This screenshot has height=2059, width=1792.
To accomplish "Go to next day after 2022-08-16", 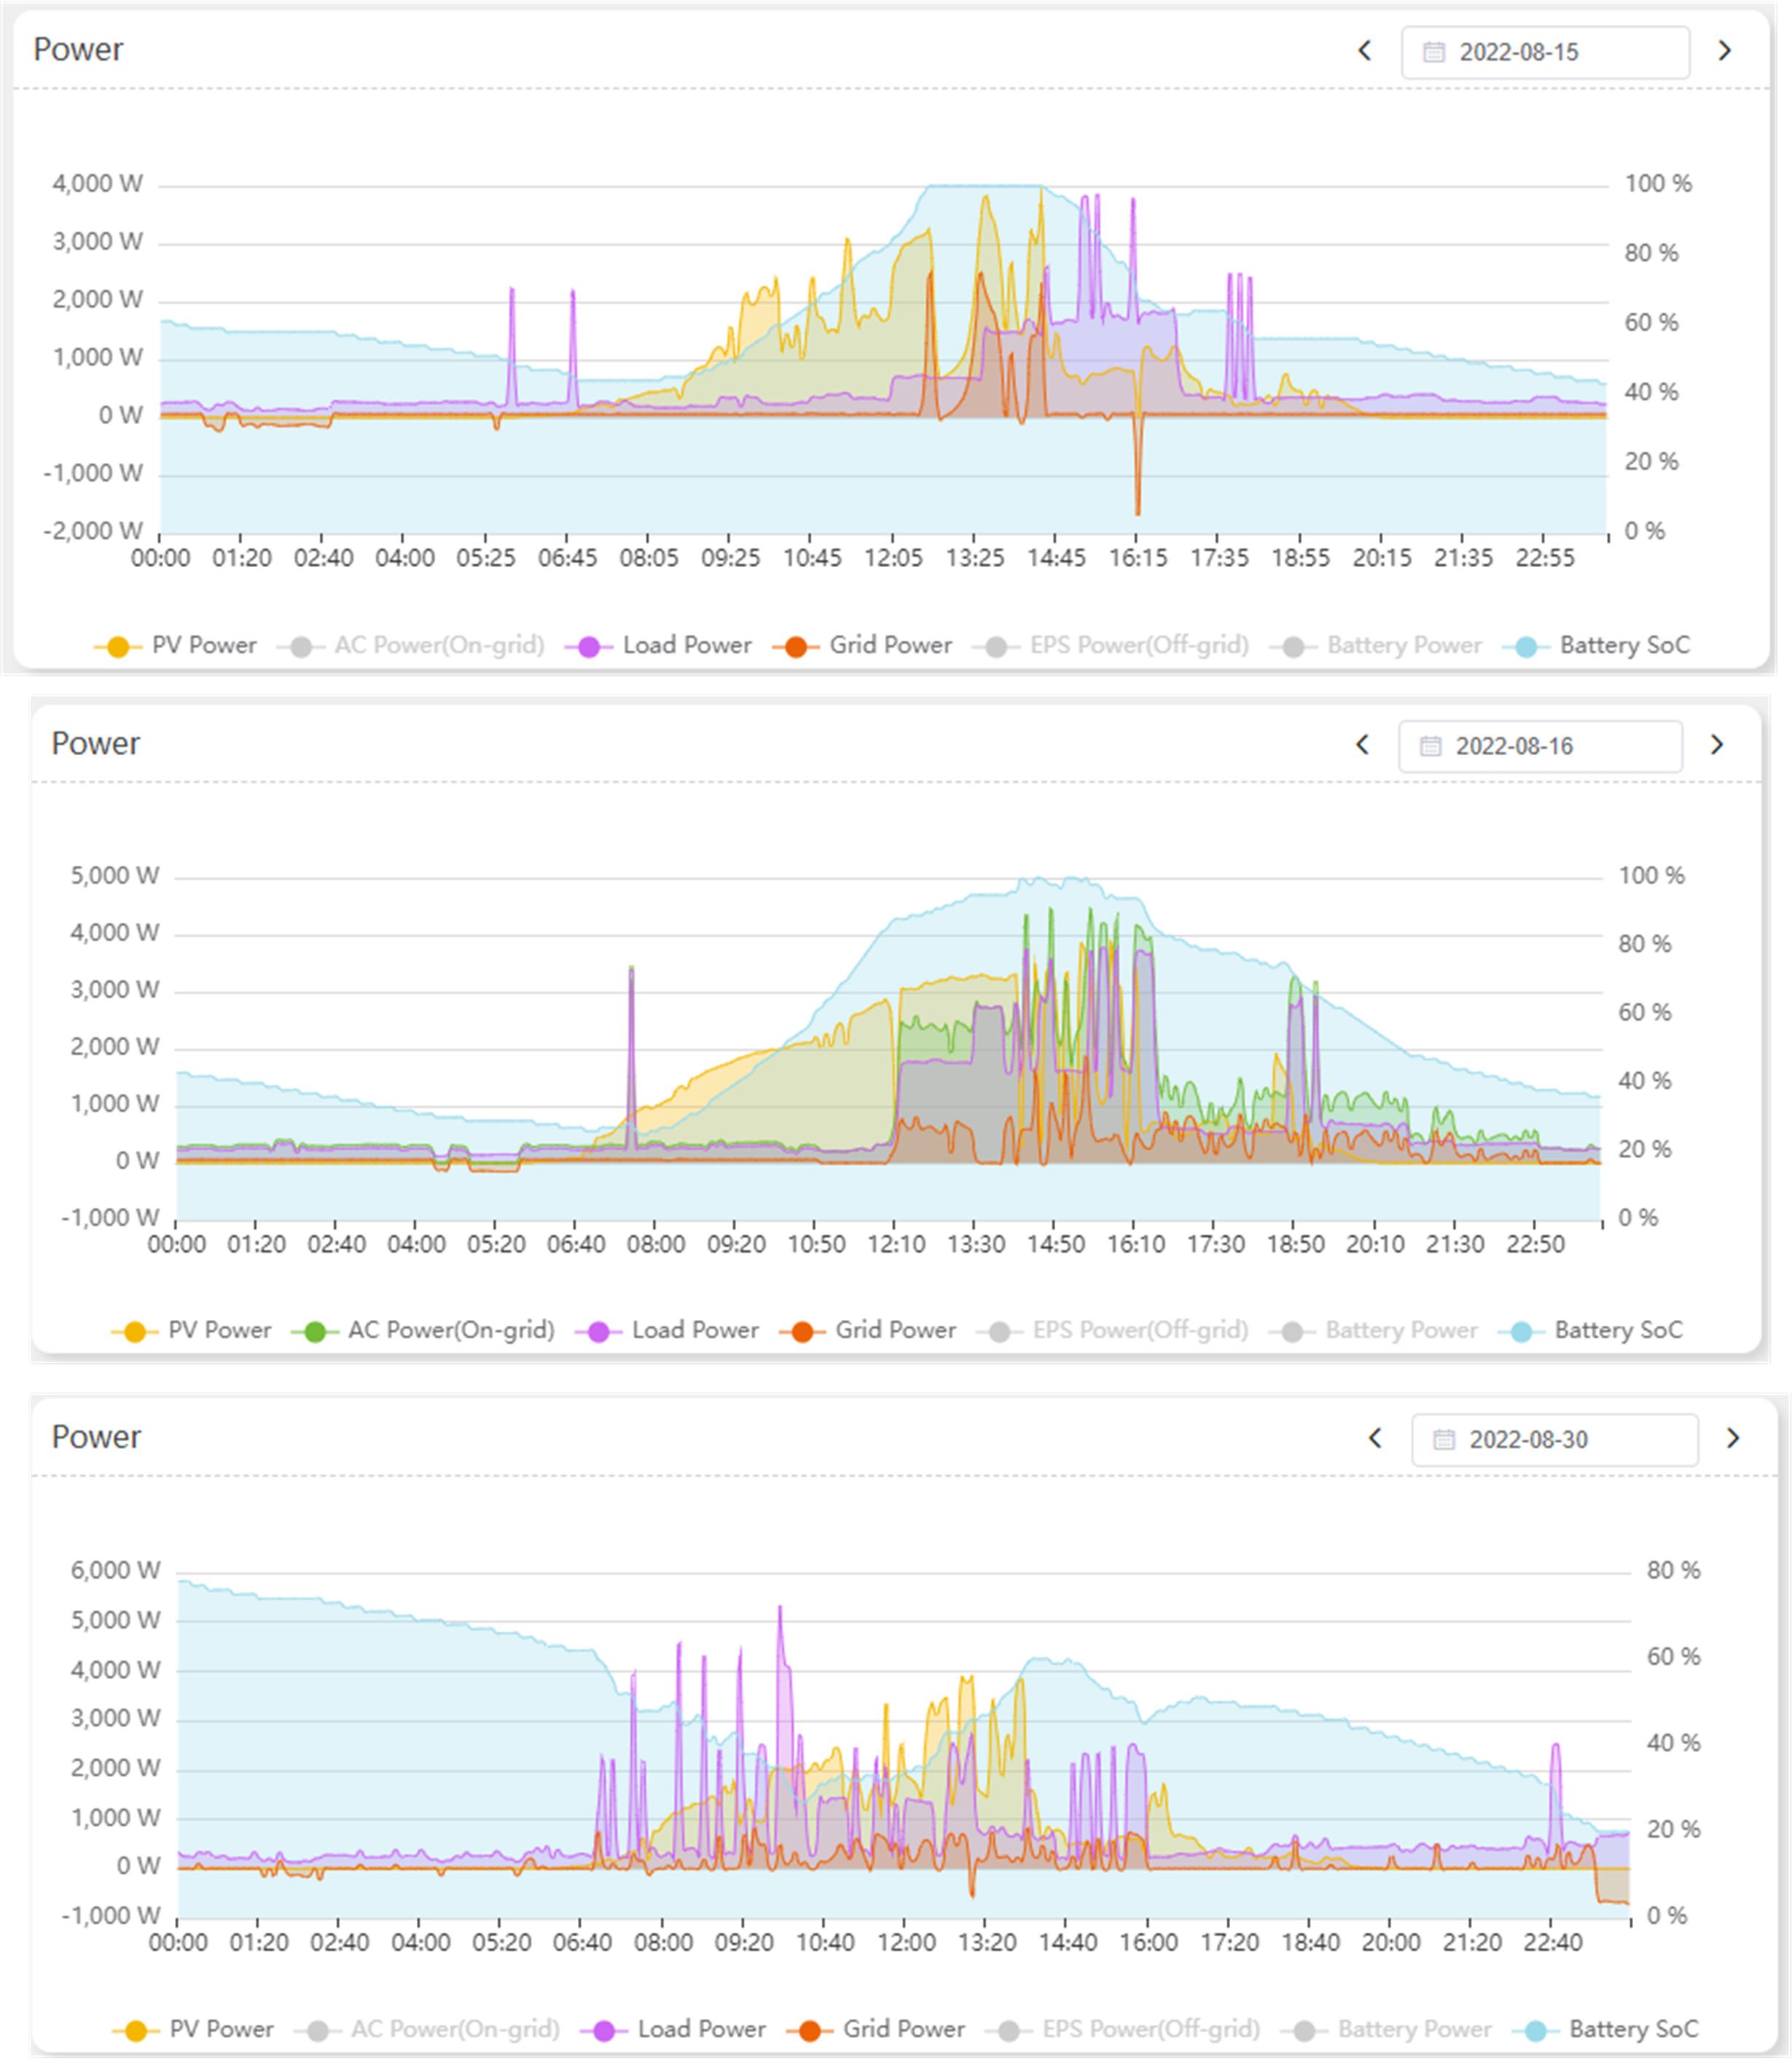I will click(x=1717, y=745).
